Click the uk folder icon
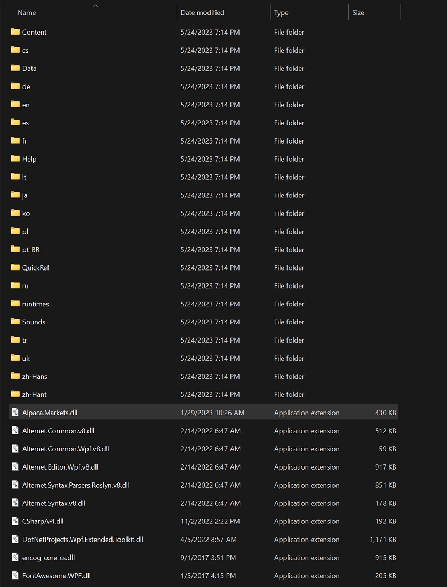Image resolution: width=447 pixels, height=587 pixels. (x=15, y=358)
